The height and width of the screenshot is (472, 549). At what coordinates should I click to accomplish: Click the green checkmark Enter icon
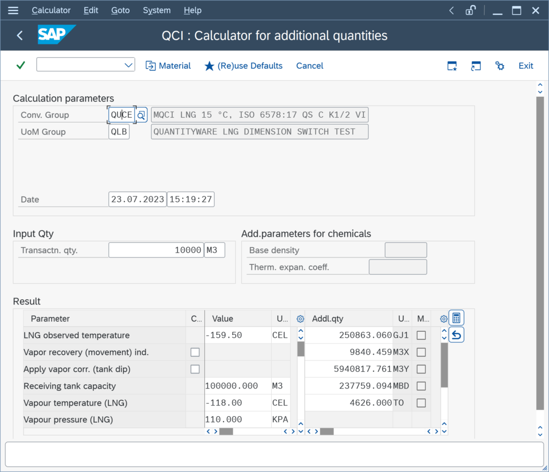click(21, 65)
